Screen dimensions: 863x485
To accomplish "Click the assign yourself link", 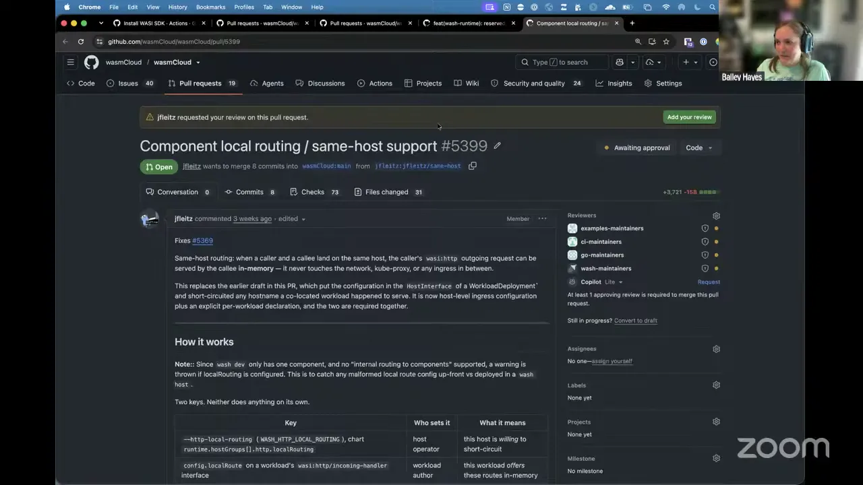I will click(612, 361).
